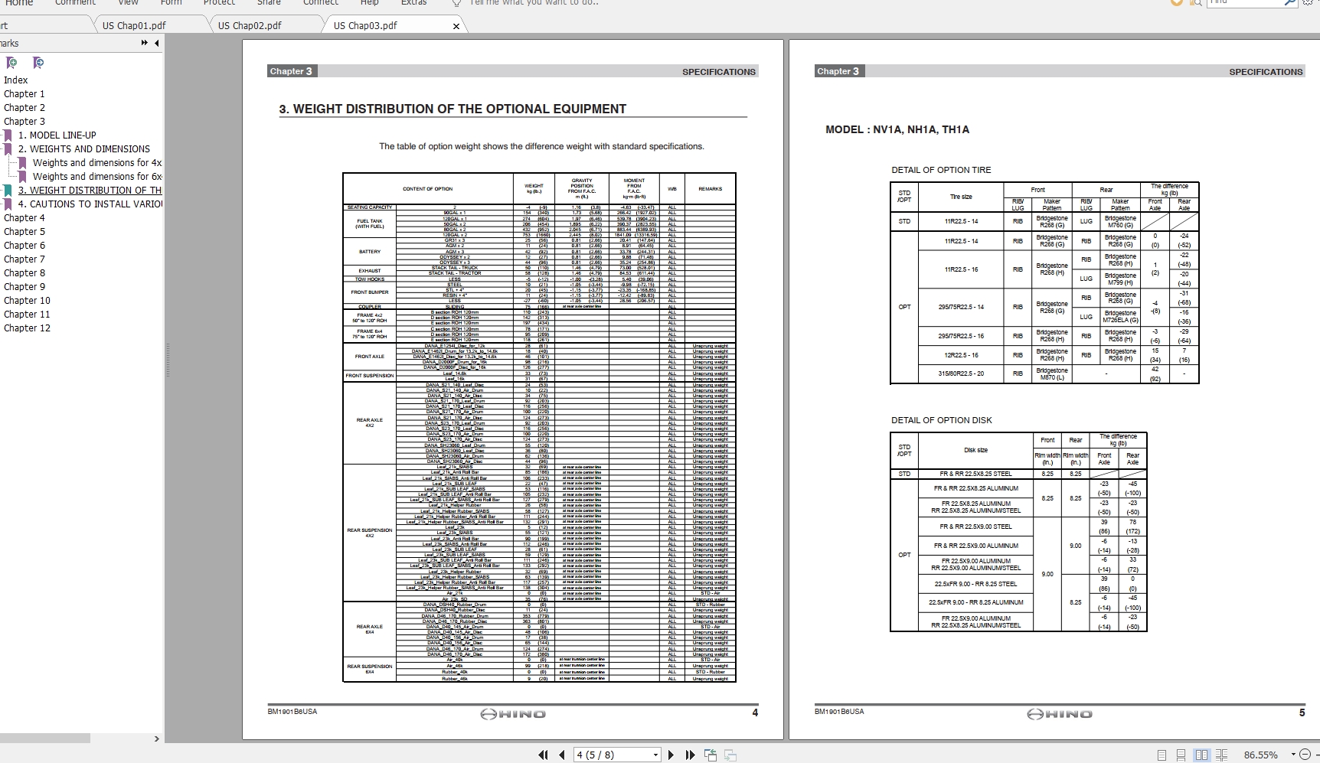The width and height of the screenshot is (1320, 763).
Task: Switch to the US Chap02.pdf tab
Action: (x=250, y=25)
